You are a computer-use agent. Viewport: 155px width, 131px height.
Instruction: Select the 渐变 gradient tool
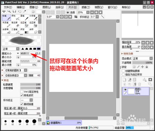point(24,31)
